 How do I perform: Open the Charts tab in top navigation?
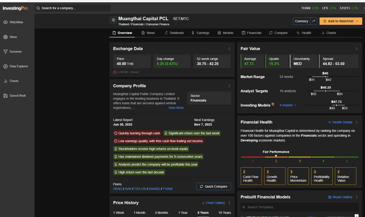click(x=329, y=33)
